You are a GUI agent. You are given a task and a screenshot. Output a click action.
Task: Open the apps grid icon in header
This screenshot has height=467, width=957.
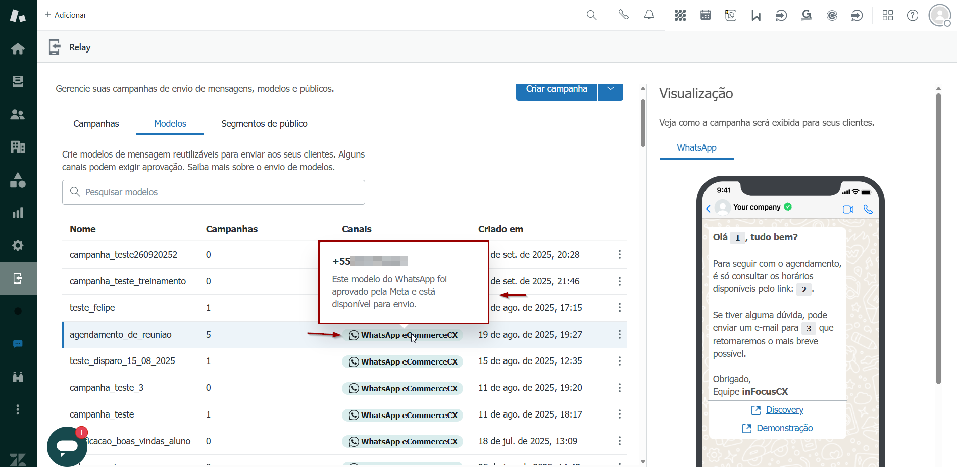tap(888, 15)
